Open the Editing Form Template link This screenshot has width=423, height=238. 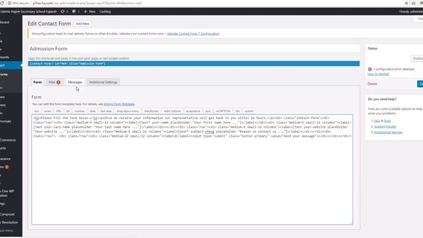[119, 104]
